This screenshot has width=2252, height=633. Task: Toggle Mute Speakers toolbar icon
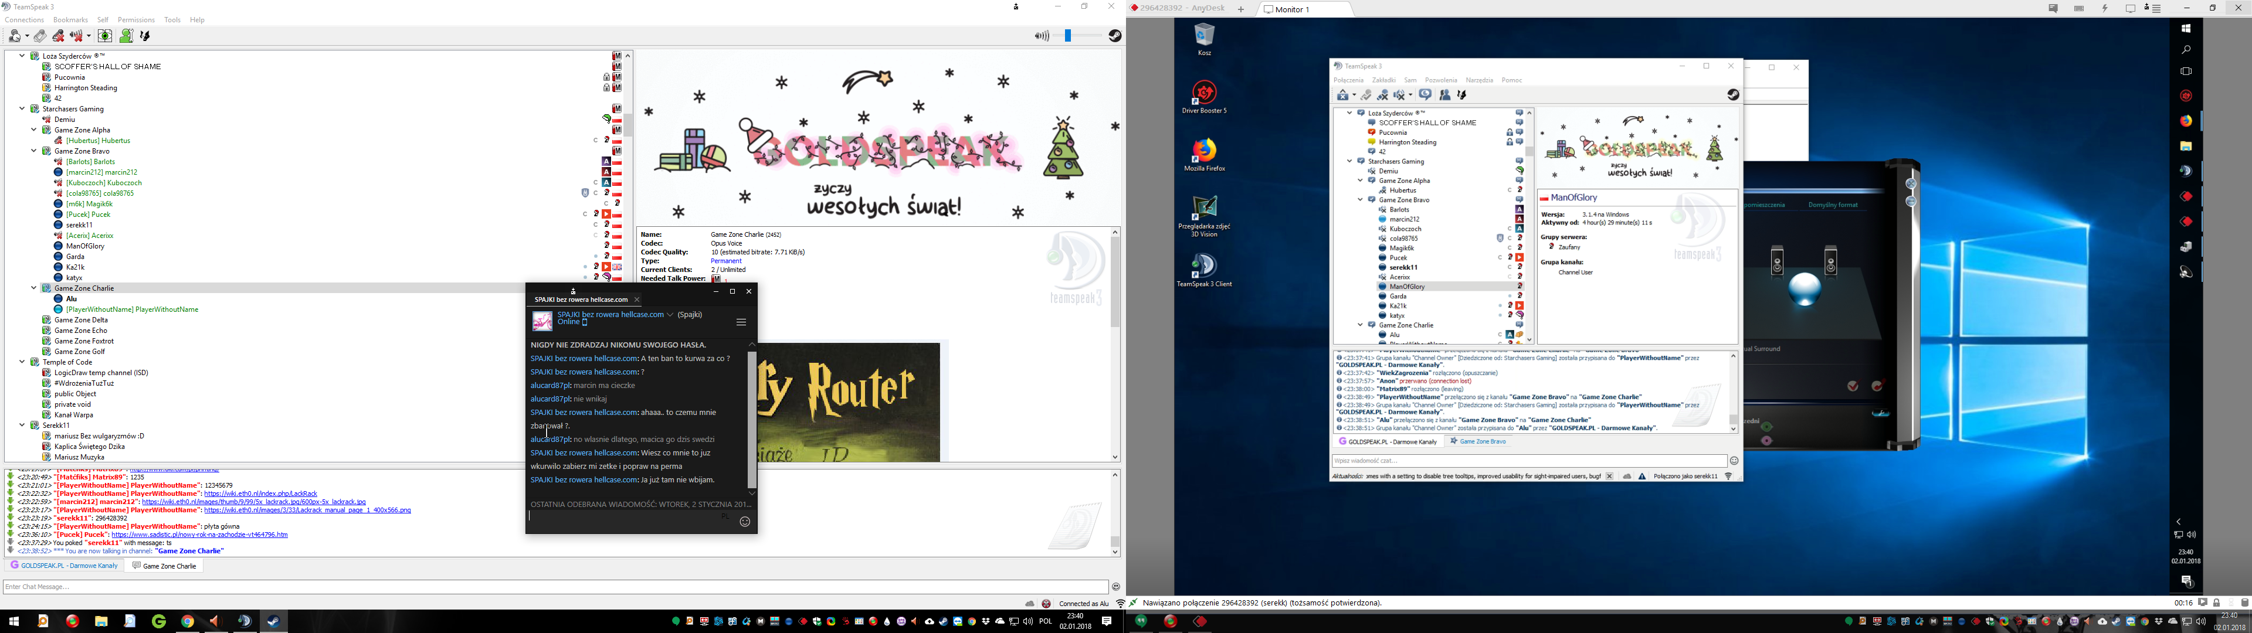tap(77, 36)
